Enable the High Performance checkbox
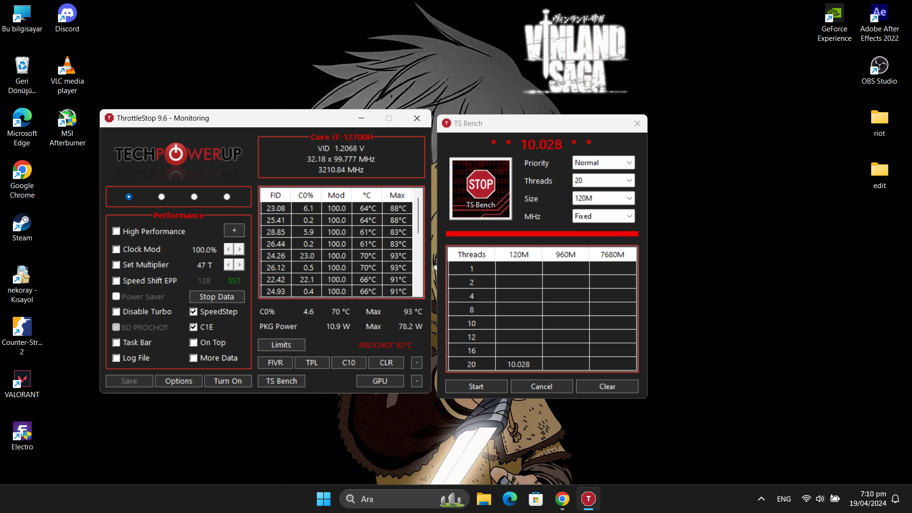This screenshot has width=912, height=513. click(116, 231)
